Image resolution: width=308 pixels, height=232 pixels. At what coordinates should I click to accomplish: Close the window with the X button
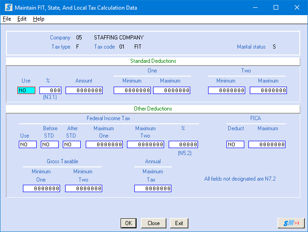tap(297, 7)
